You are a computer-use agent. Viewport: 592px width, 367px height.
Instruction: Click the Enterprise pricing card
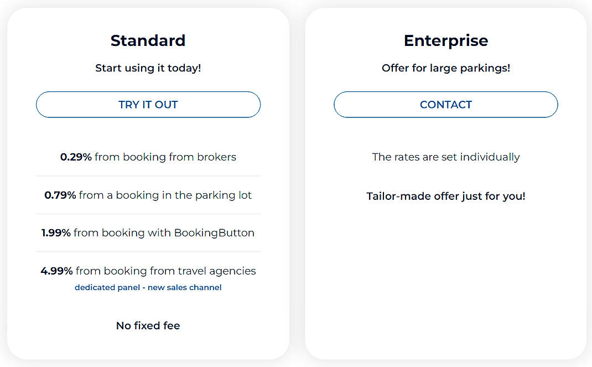(445, 249)
